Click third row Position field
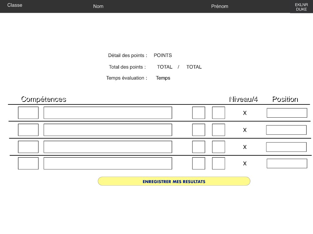Image resolution: width=313 pixels, height=234 pixels. coord(286,147)
